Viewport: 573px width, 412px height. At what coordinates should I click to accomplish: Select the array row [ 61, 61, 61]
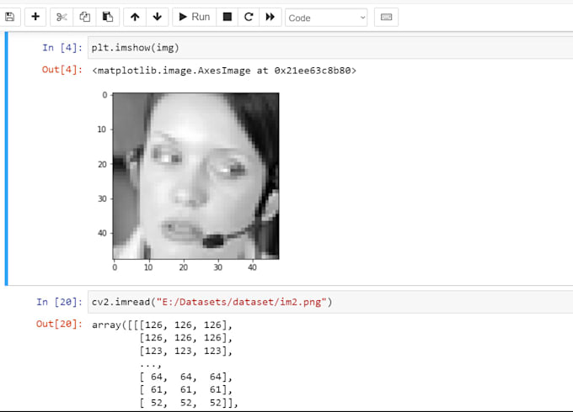click(185, 390)
